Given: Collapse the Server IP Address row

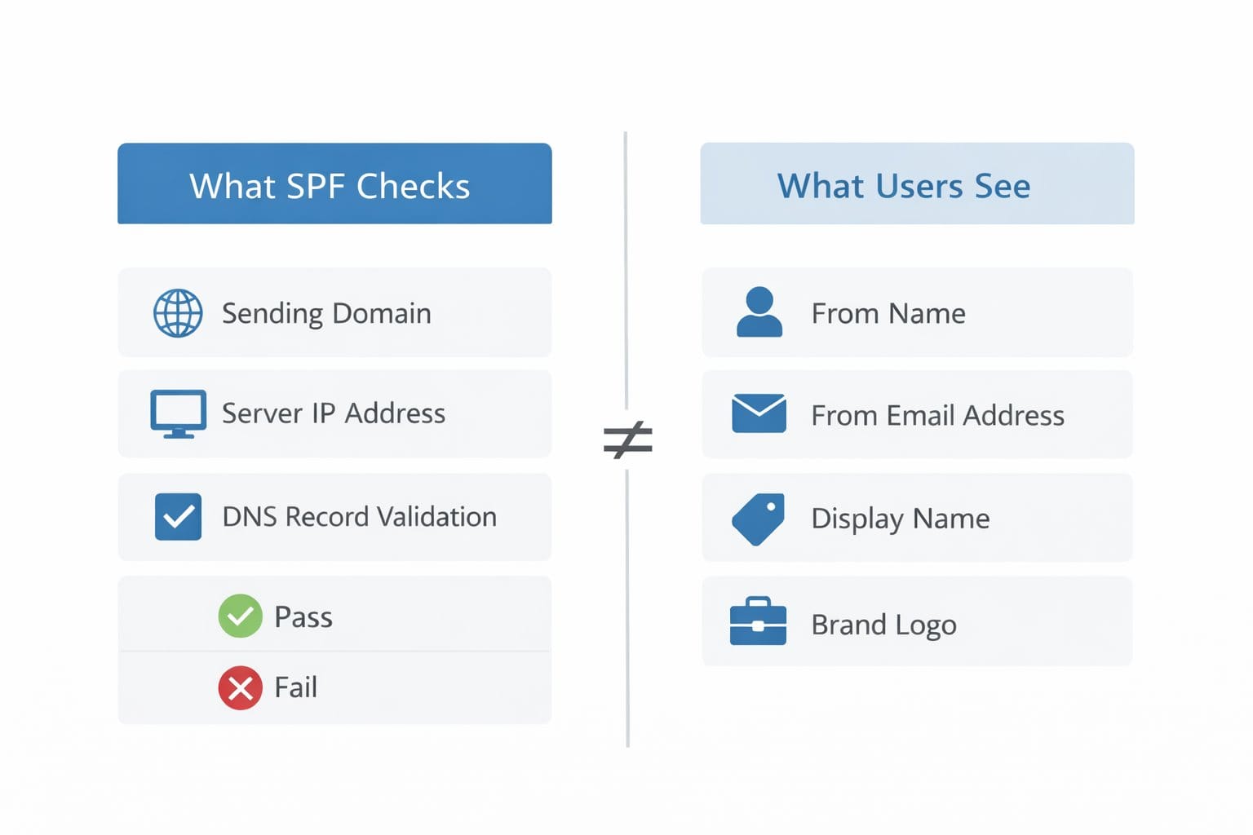Looking at the screenshot, I should [x=334, y=413].
